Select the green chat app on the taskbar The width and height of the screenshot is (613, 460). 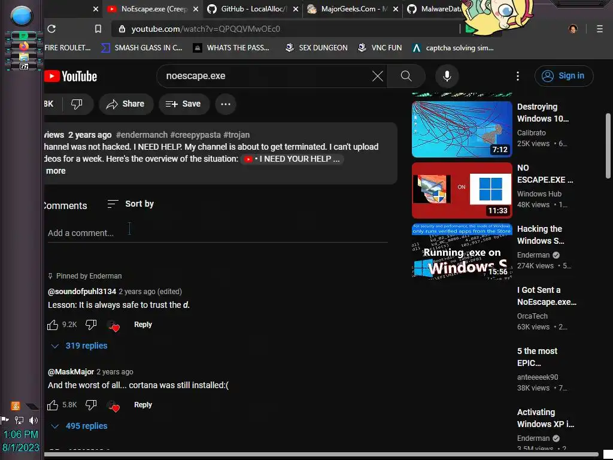click(x=24, y=36)
